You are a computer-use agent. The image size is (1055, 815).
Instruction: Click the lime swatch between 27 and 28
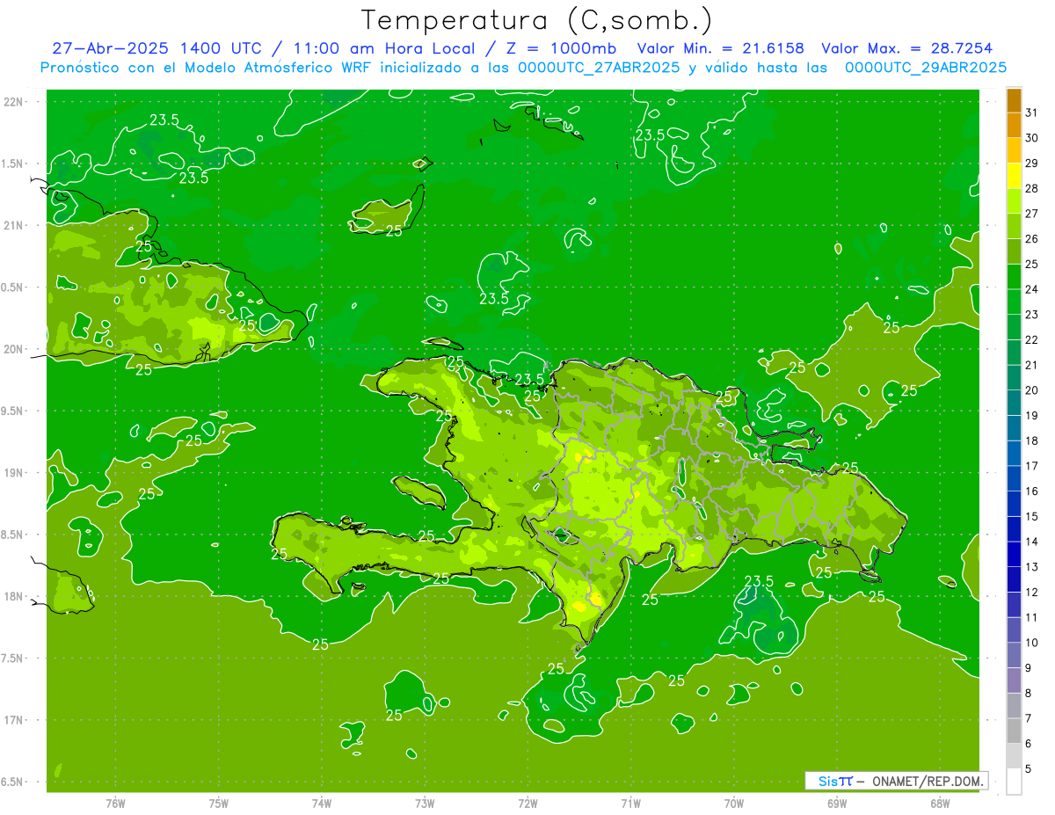coord(1014,200)
